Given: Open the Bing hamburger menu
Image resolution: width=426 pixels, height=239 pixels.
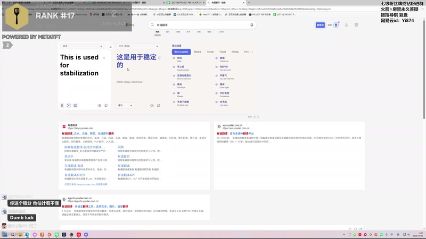Looking at the screenshot, I should pyautogui.click(x=356, y=25).
